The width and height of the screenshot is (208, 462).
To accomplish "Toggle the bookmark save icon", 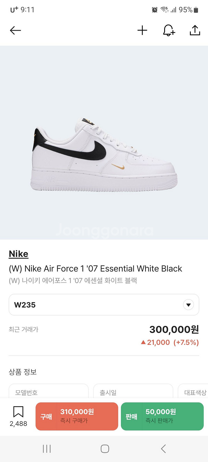I will click(x=18, y=412).
